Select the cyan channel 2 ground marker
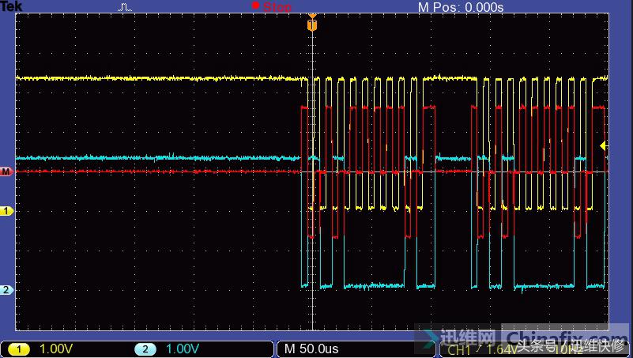This screenshot has width=633, height=358. (x=6, y=290)
